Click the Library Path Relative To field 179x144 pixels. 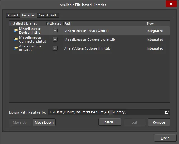[109, 112]
